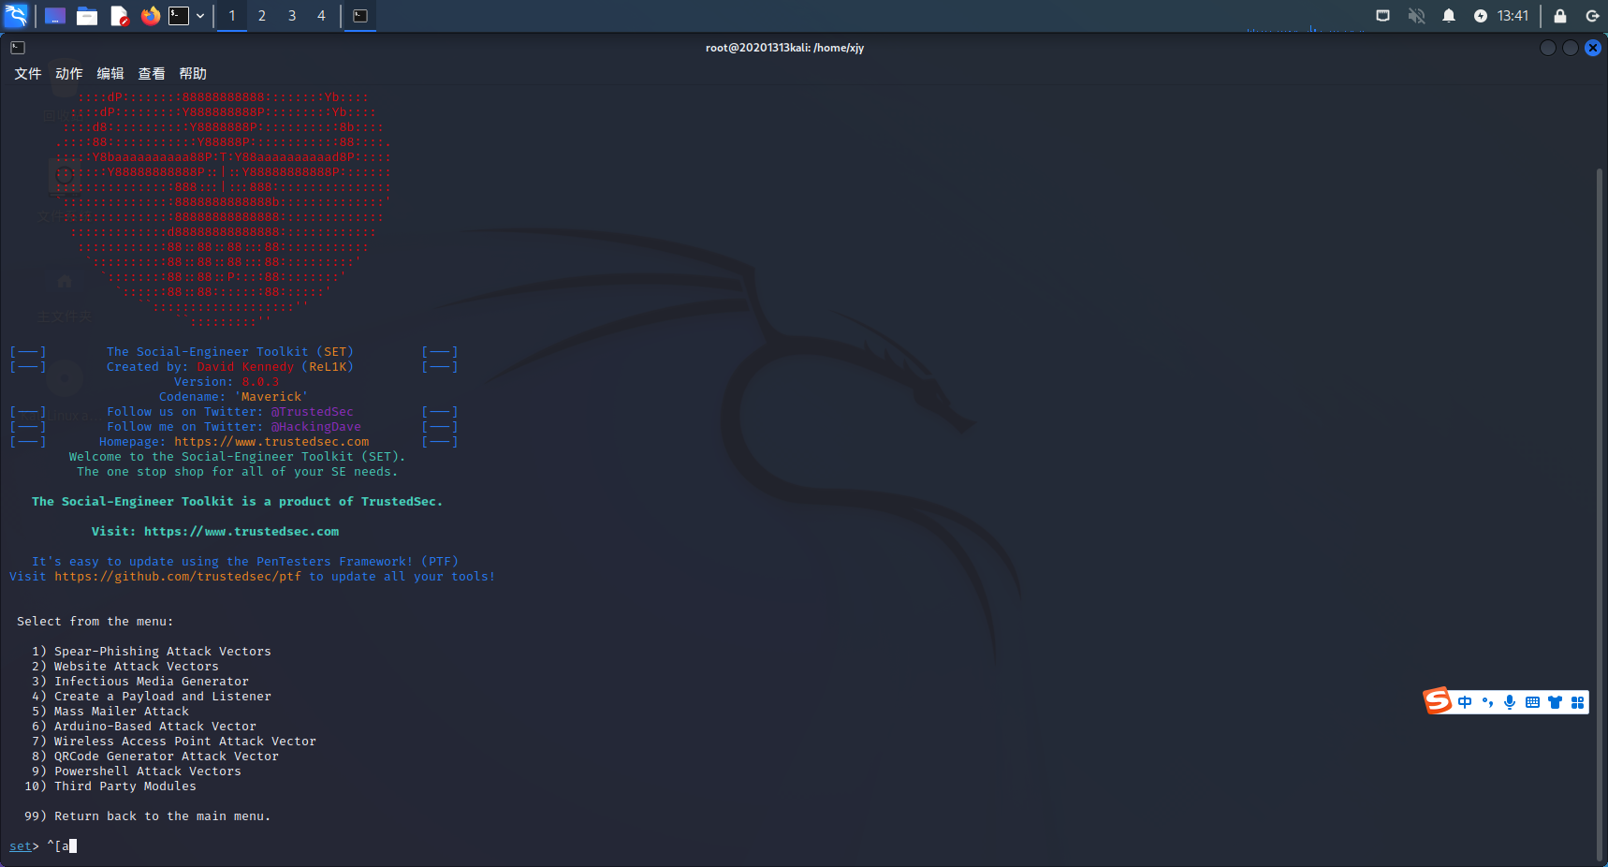The width and height of the screenshot is (1608, 867).
Task: Click the 'Select from the menu:' text
Action: coord(95,622)
